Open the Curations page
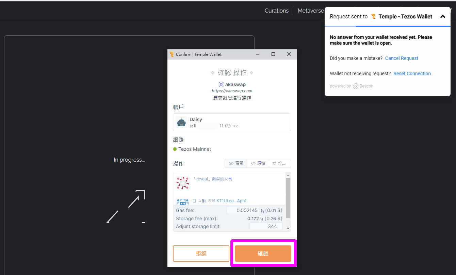 point(277,11)
